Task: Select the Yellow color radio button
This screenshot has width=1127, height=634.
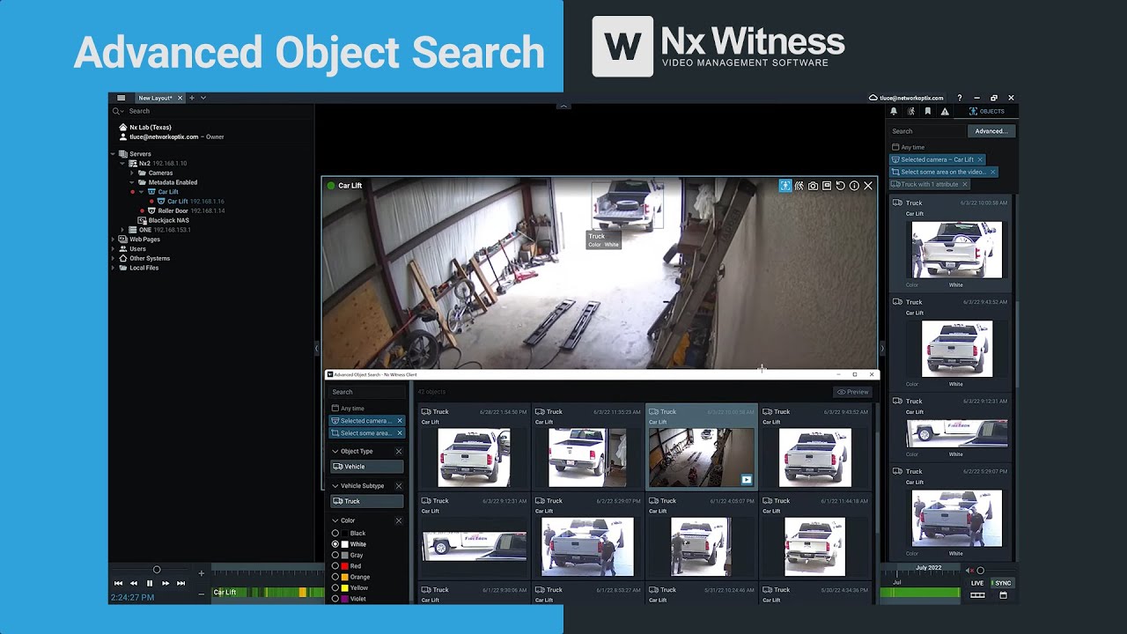Action: (335, 588)
